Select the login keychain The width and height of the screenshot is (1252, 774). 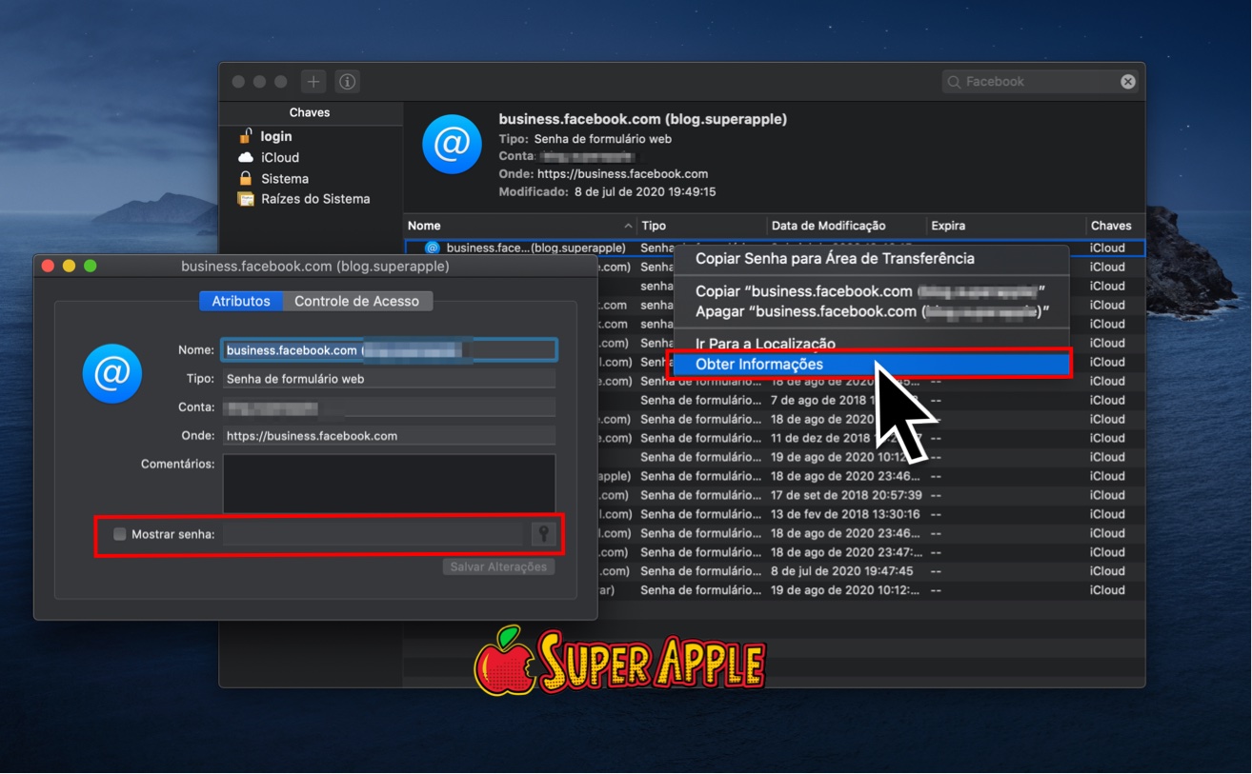276,136
